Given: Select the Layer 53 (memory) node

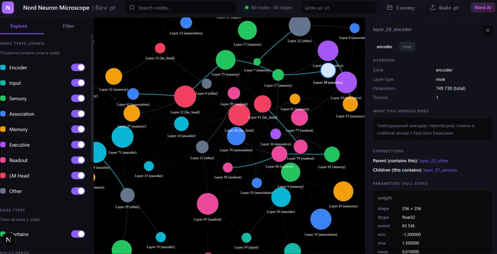Looking at the screenshot, I should (350, 104).
